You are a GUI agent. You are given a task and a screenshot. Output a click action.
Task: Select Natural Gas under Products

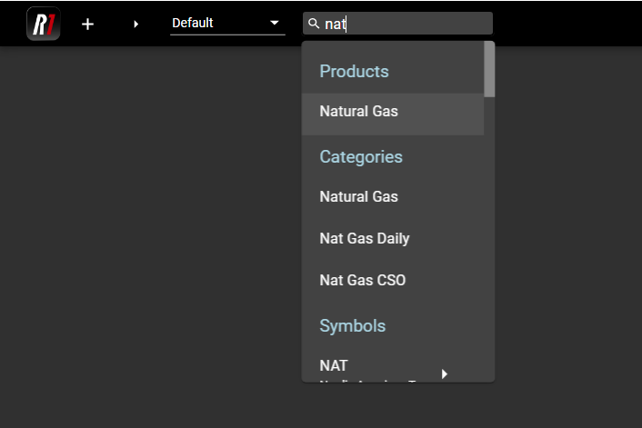point(358,112)
